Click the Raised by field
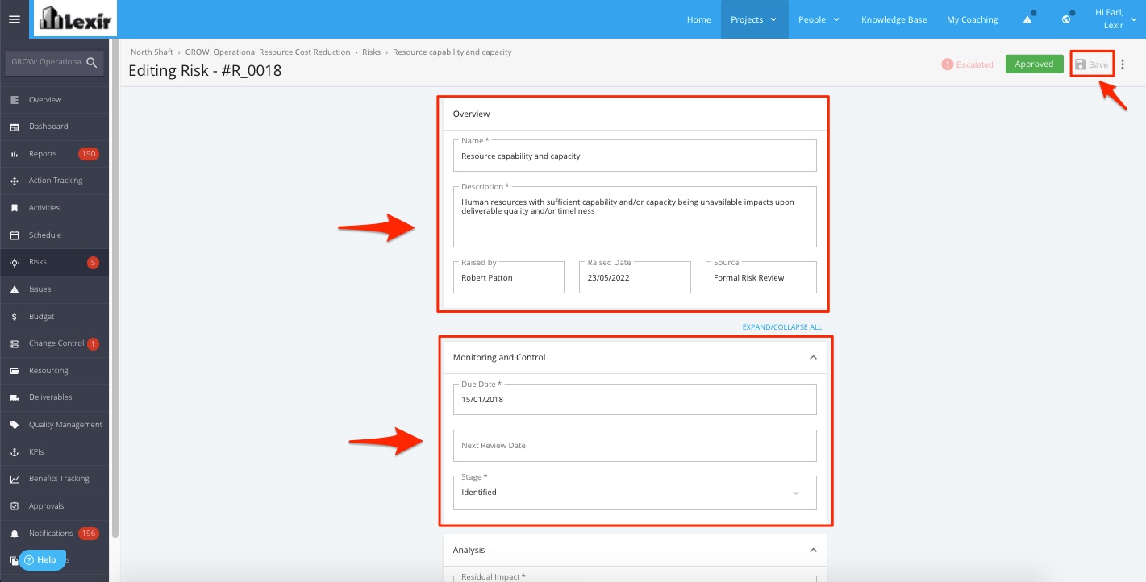This screenshot has width=1146, height=582. click(x=509, y=277)
